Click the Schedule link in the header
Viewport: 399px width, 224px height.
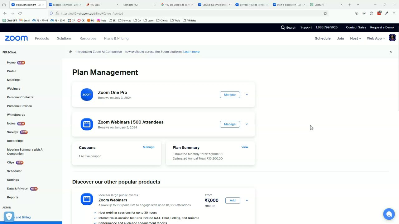click(323, 38)
